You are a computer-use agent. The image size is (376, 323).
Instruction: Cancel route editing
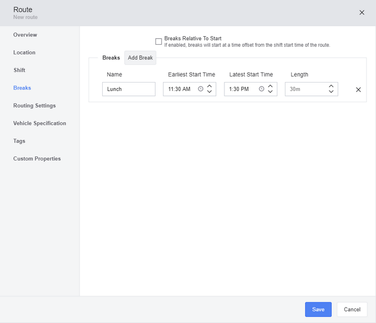(x=352, y=309)
